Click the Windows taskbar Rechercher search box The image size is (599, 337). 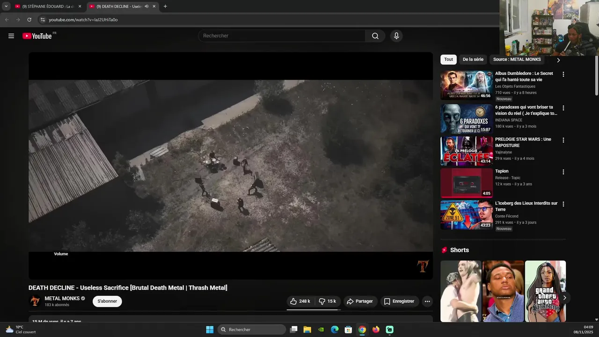coord(252,330)
